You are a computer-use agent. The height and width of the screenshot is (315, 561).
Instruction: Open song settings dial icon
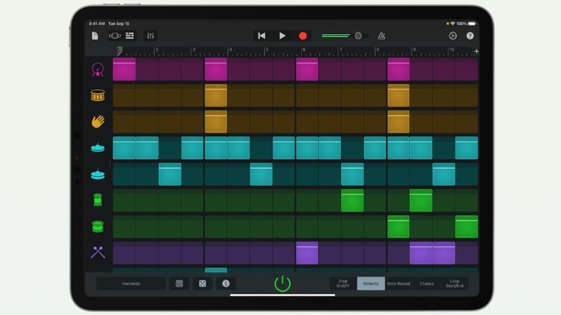452,36
